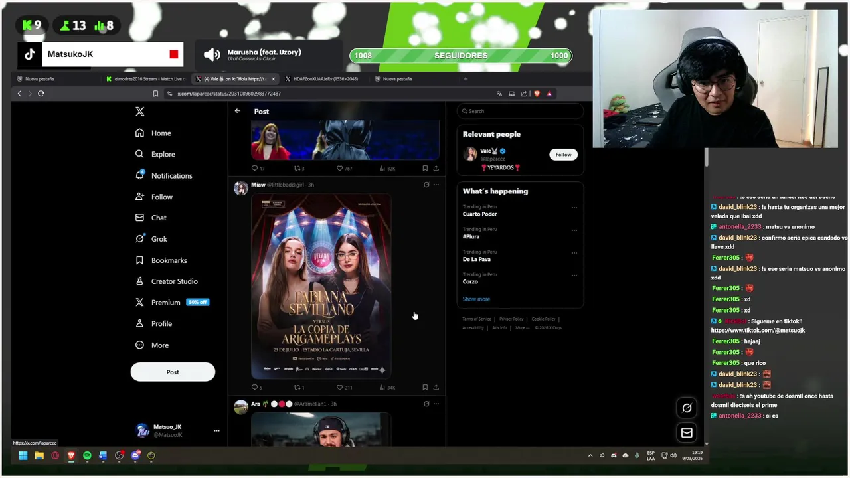Viewport: 850px width, 478px height.
Task: Share Miaw's post
Action: (x=436, y=387)
